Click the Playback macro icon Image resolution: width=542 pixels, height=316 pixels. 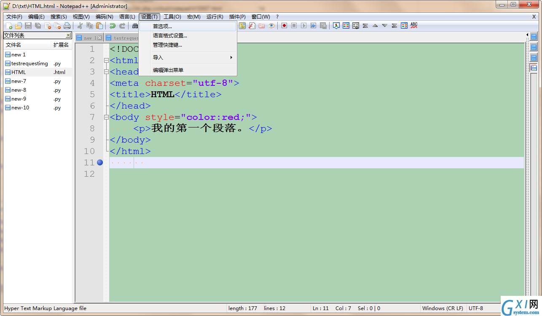pyautogui.click(x=304, y=26)
